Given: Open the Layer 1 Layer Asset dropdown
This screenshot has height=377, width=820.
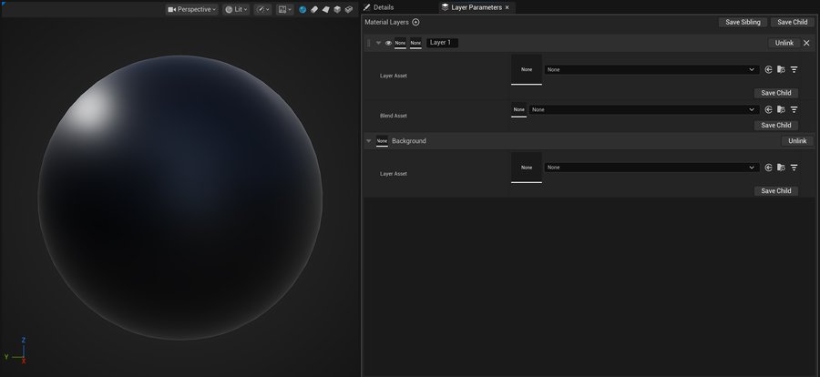Looking at the screenshot, I should click(651, 69).
